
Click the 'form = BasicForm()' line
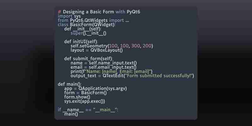click(85, 93)
